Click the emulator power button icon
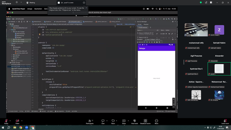Viewport: 231px width, 130px height. (x=138, y=42)
